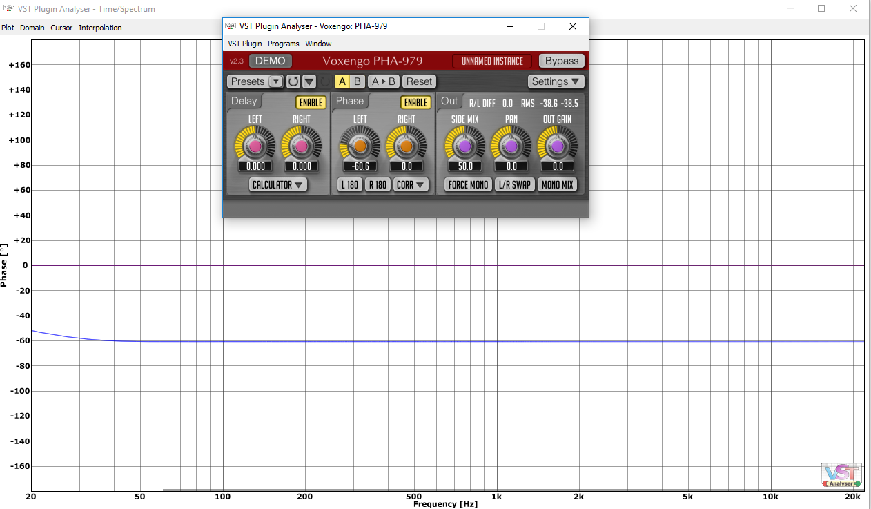Image resolution: width=871 pixels, height=509 pixels.
Task: Click the OUT GAIN knob
Action: point(558,146)
